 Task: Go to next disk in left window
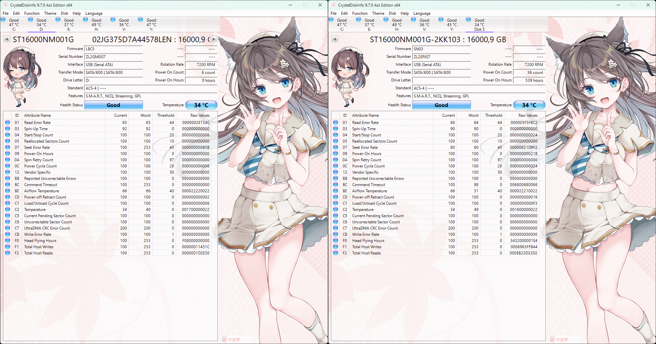[214, 39]
